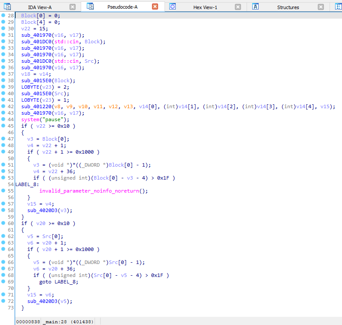
Task: Close the IDA View-A tab
Action: pos(73,7)
